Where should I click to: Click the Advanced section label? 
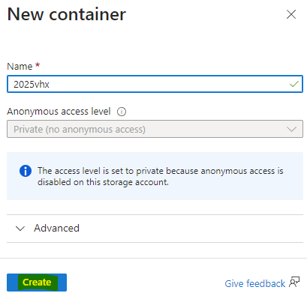(56, 228)
